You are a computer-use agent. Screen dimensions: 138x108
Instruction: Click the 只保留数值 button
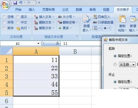(103, 22)
